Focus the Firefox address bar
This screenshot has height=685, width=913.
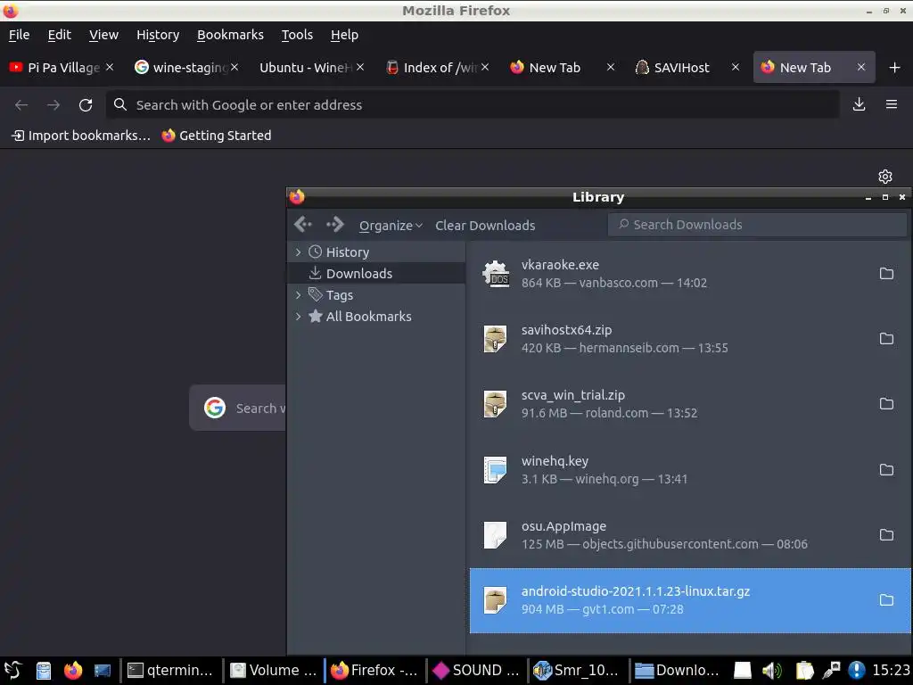[473, 105]
